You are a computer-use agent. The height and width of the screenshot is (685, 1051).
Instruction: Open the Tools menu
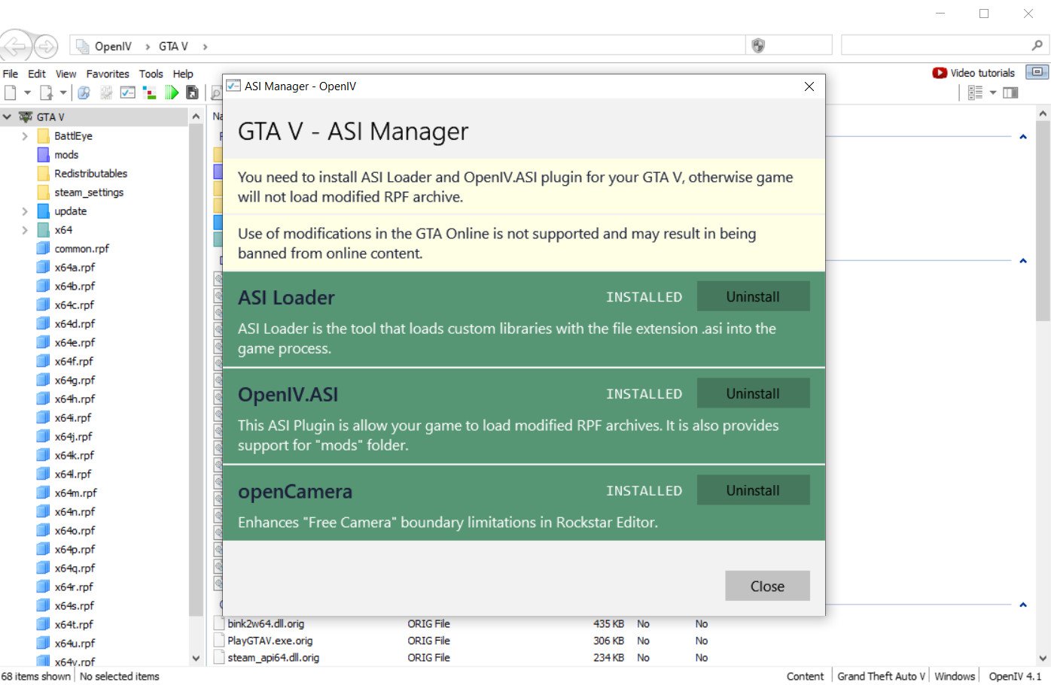[x=151, y=74]
